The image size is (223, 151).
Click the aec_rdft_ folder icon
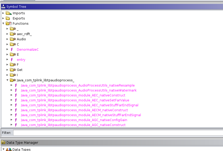[x=13, y=34]
